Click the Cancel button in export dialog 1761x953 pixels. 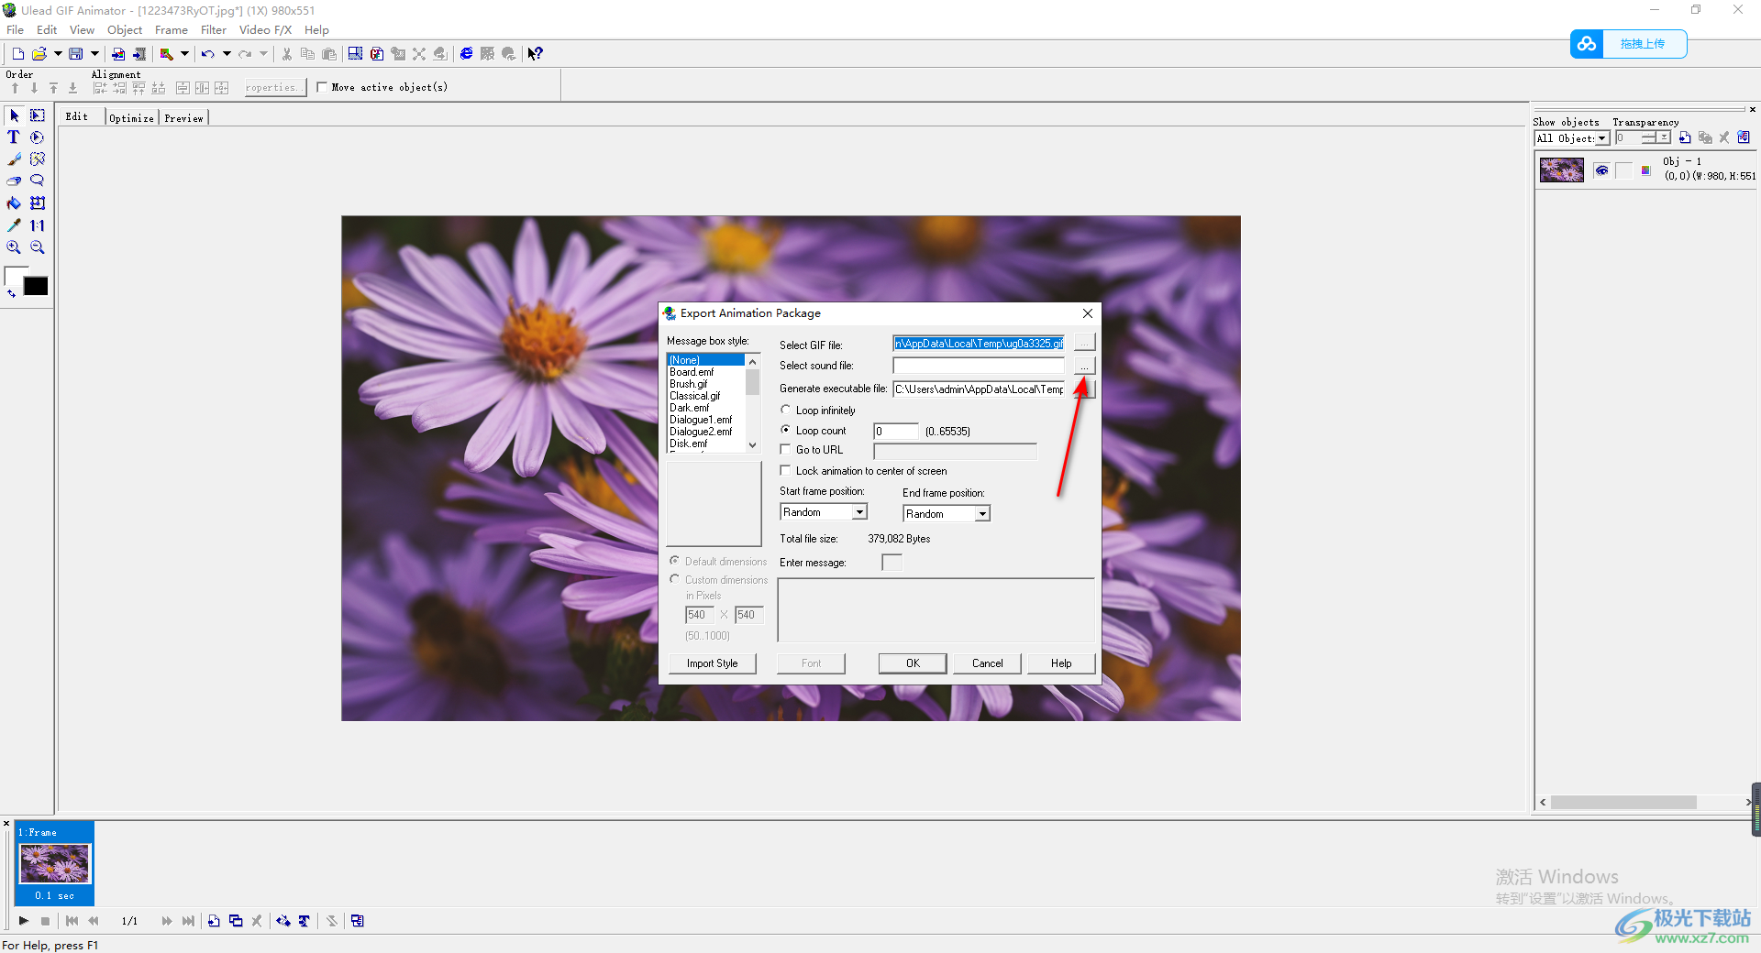987,663
